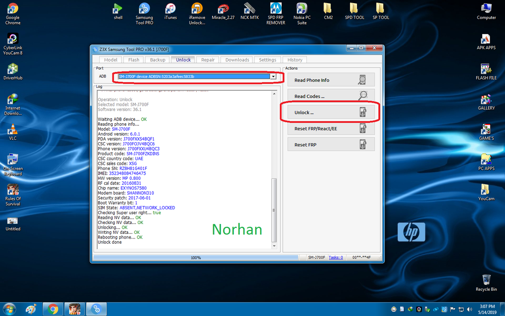Open the Paint taskbar icon
This screenshot has height=316, width=505.
click(x=32, y=309)
